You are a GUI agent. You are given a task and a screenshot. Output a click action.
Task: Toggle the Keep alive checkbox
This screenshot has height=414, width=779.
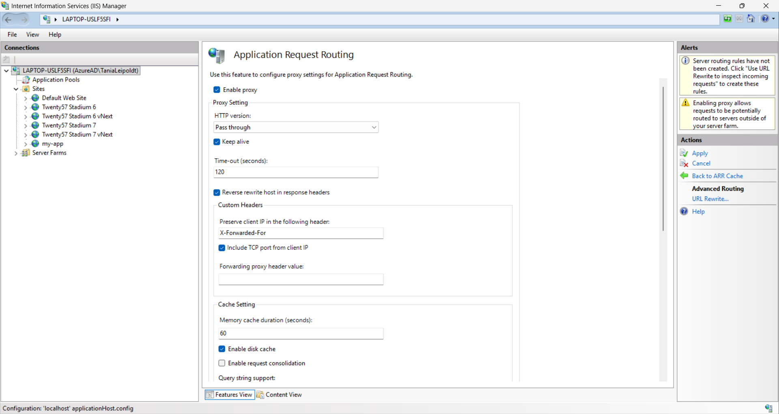(x=217, y=142)
